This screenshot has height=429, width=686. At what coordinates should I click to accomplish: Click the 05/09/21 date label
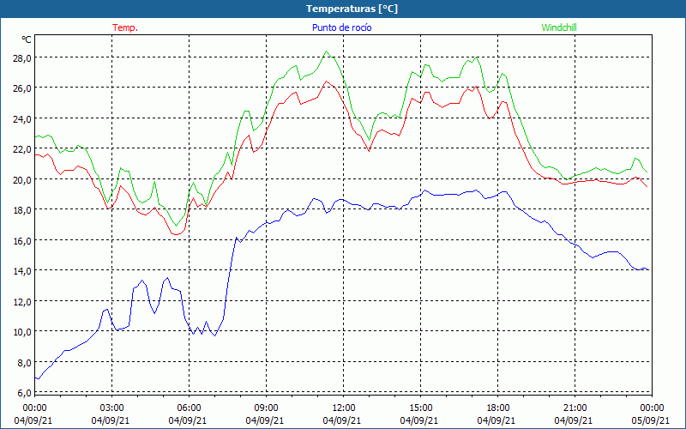click(x=652, y=420)
